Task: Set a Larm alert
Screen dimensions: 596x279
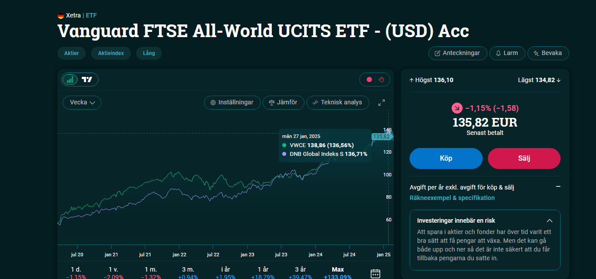Action: (x=507, y=53)
